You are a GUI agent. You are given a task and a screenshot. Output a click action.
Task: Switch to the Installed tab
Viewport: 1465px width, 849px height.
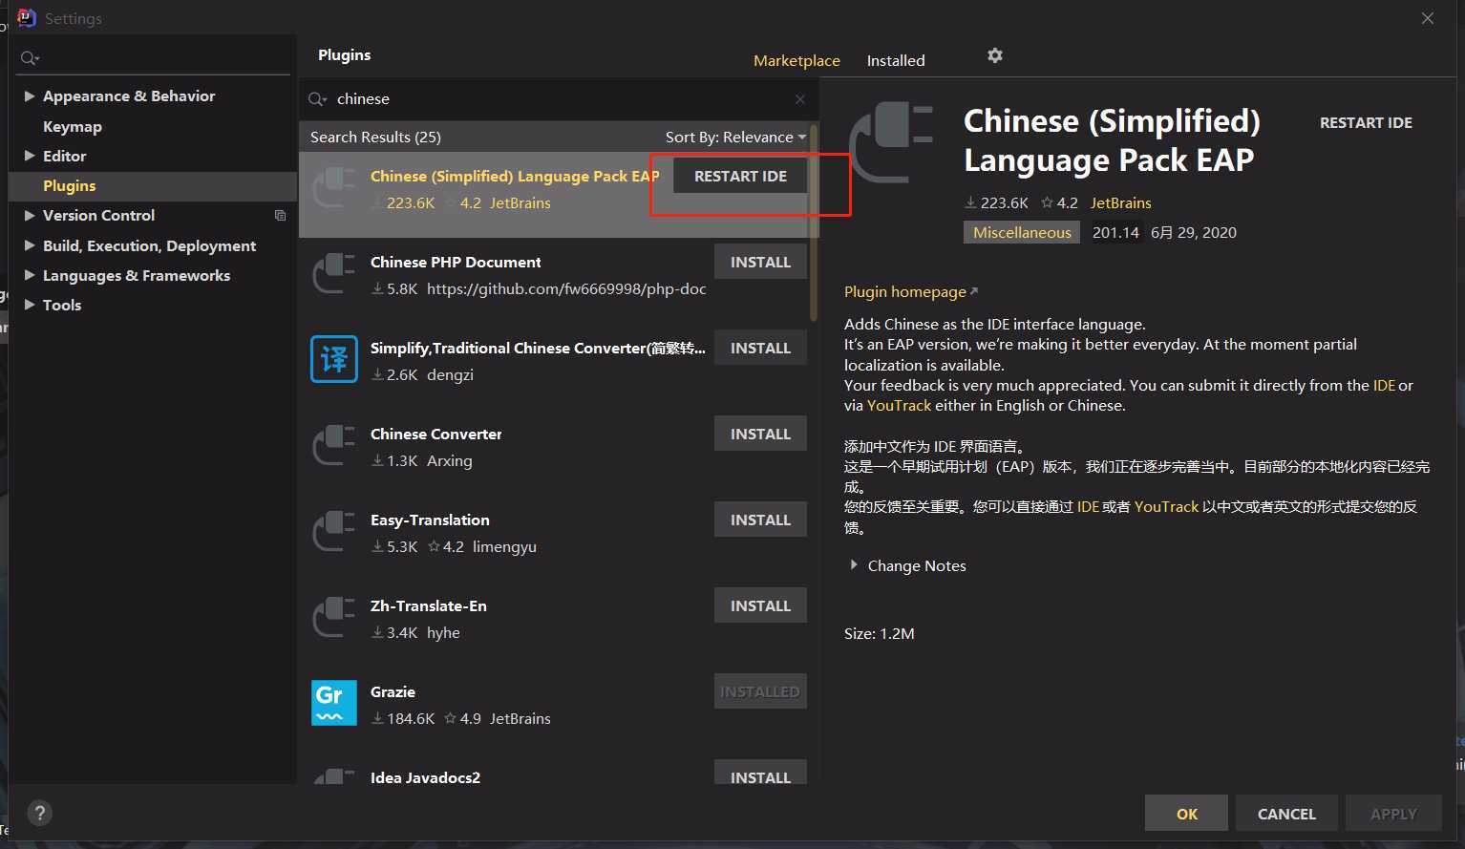896,60
